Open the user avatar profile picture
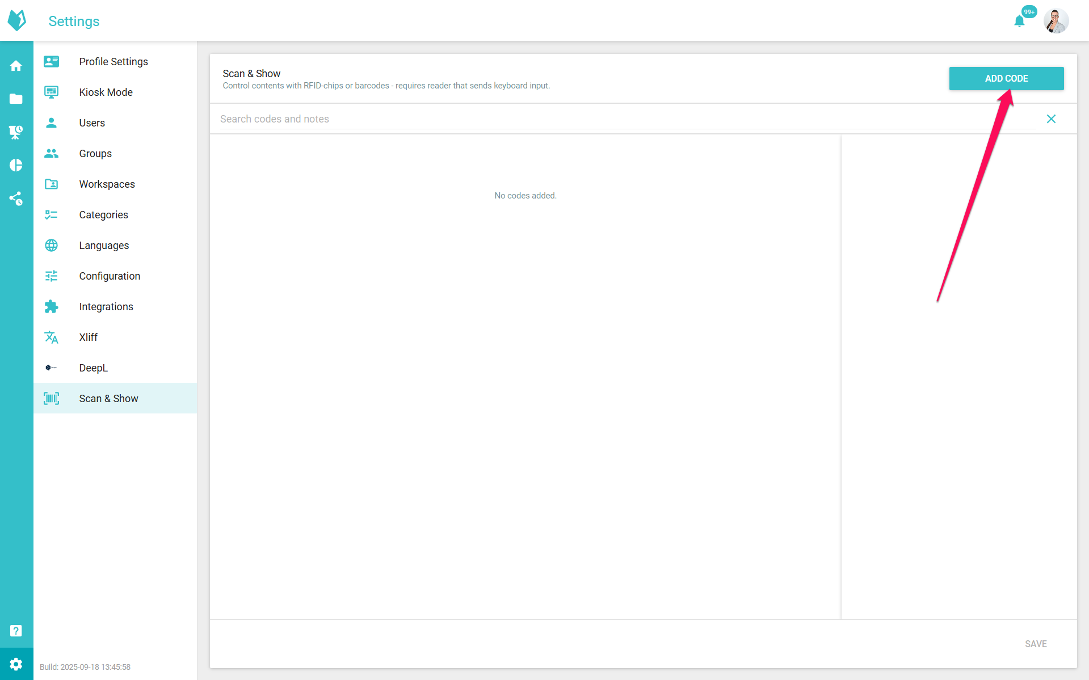1089x680 pixels. [1056, 22]
